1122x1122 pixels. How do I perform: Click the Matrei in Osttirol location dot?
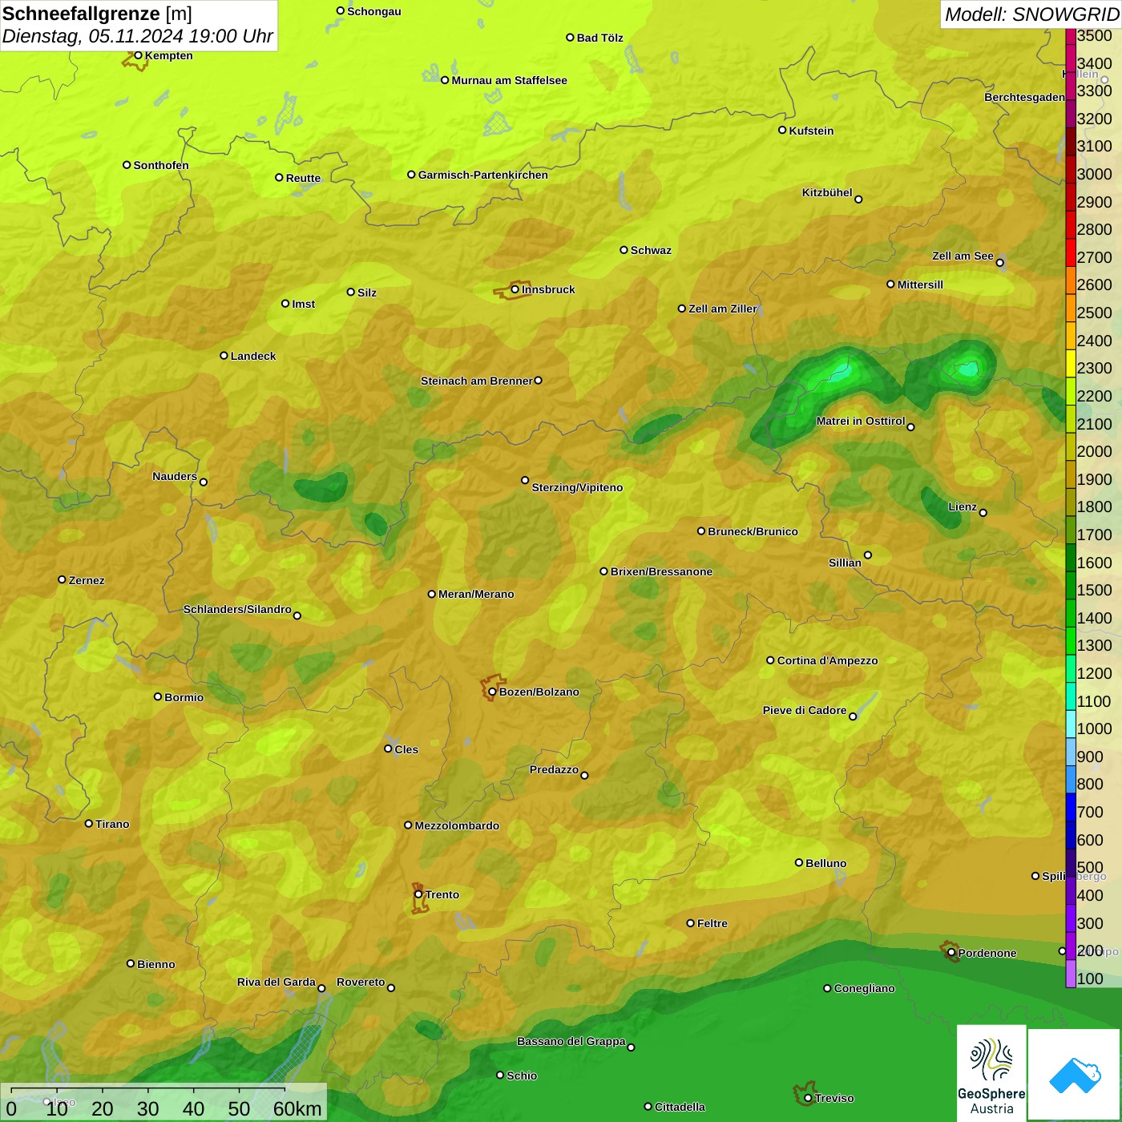910,427
